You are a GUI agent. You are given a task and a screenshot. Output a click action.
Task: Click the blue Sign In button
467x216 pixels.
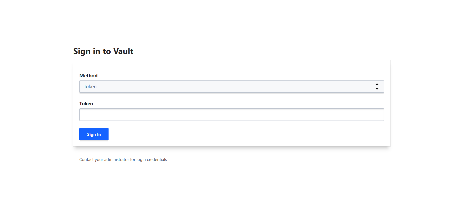[94, 134]
